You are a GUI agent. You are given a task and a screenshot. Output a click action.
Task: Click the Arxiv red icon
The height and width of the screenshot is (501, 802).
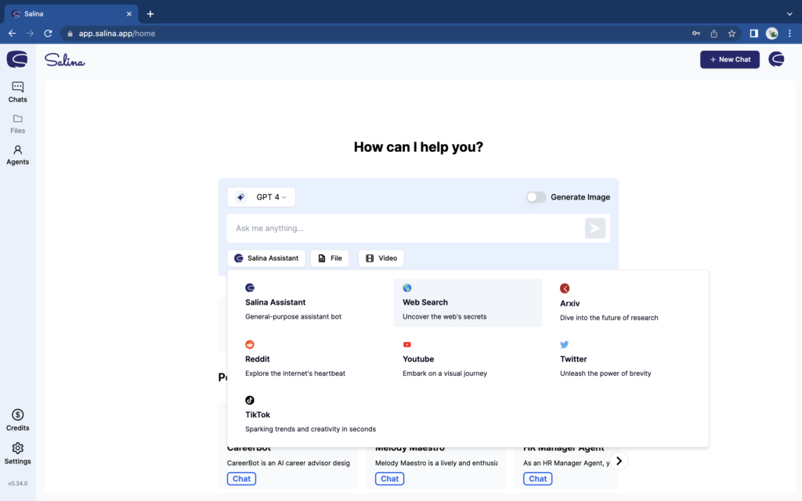[565, 288]
